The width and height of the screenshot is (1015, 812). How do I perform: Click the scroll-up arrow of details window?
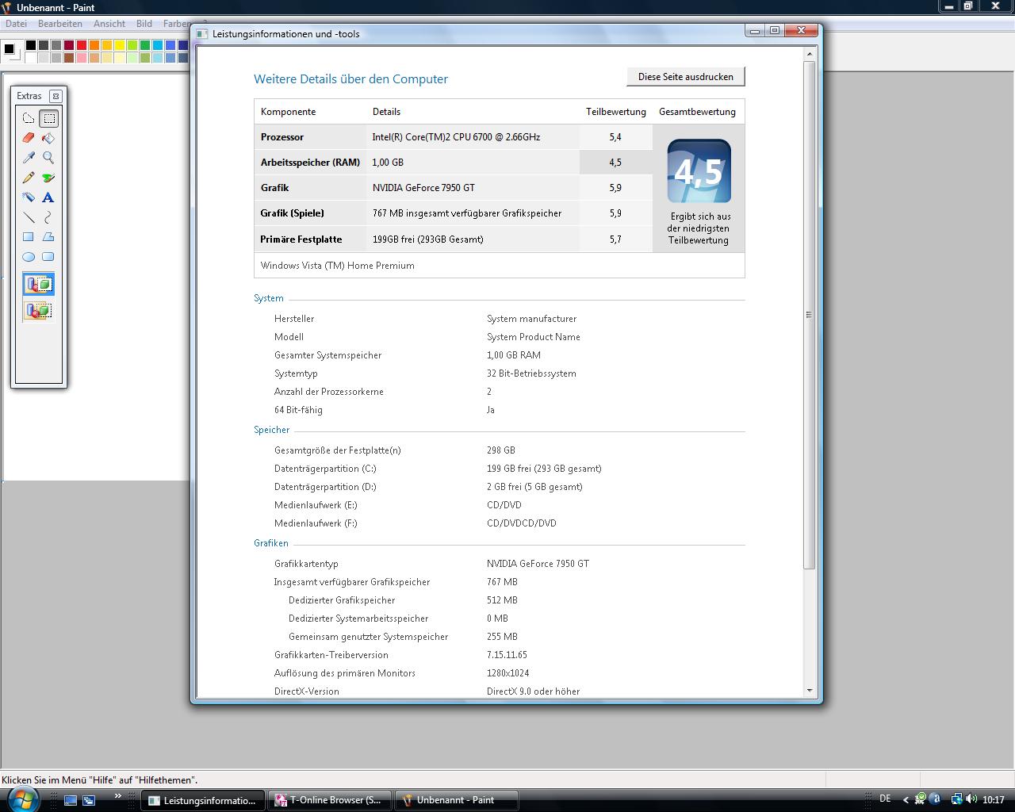(810, 55)
